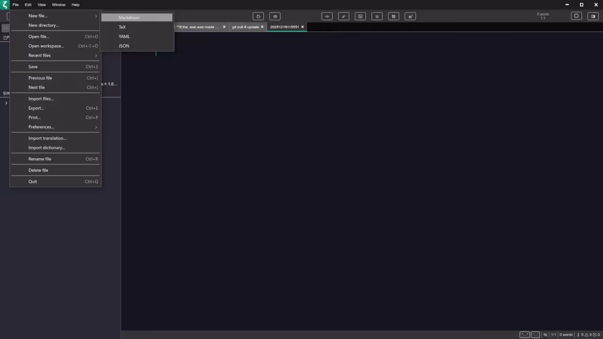Select TeX from the new file menu
The width and height of the screenshot is (603, 339).
(122, 27)
